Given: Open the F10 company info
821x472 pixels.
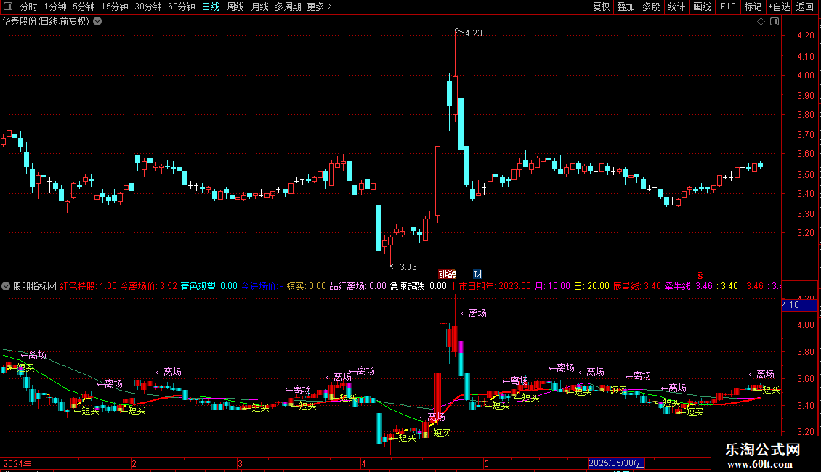Looking at the screenshot, I should pos(728,7).
